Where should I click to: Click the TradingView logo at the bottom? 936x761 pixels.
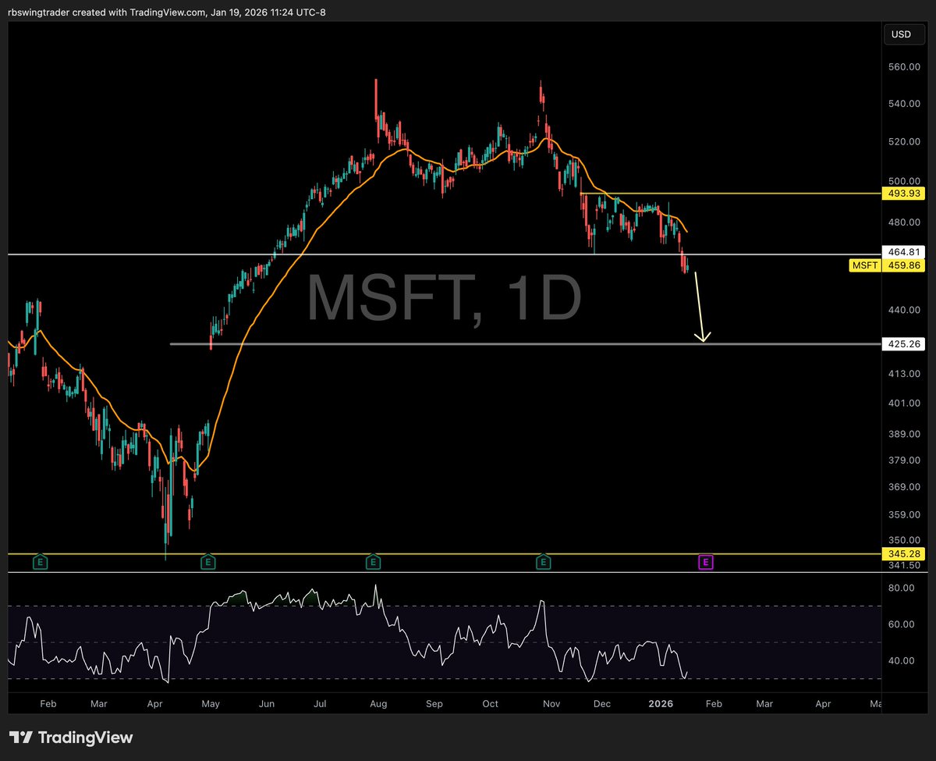click(x=71, y=738)
